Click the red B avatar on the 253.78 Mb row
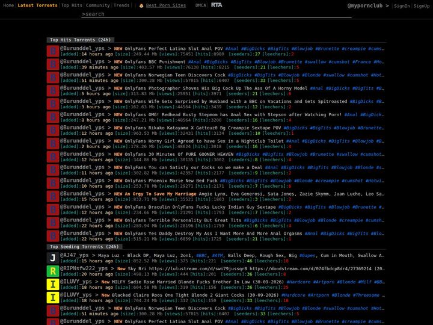 point(53,184)
